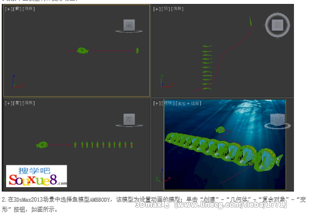Click the axis tripod in the Top viewport

166,81
